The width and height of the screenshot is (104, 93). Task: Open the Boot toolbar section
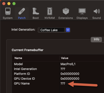tap(36, 14)
